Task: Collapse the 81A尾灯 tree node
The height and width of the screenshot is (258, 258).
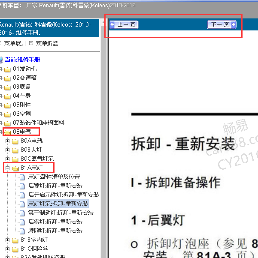Action: click(x=7, y=168)
